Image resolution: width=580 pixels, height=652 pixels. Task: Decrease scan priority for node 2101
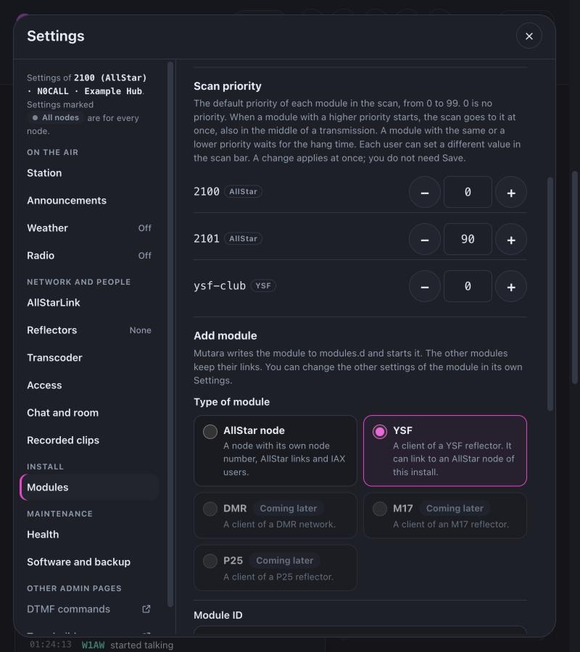[424, 239]
